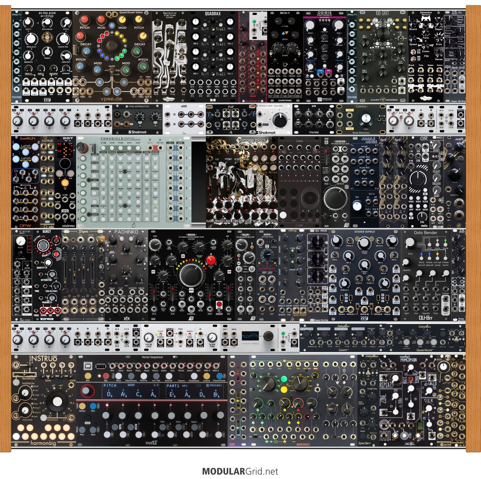Open the MODULARGrid.net link
Screen dimensions: 481x479
(x=240, y=471)
